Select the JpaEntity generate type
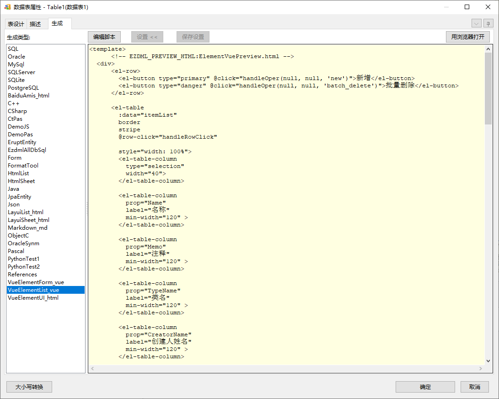Image resolution: width=499 pixels, height=399 pixels. click(x=20, y=197)
